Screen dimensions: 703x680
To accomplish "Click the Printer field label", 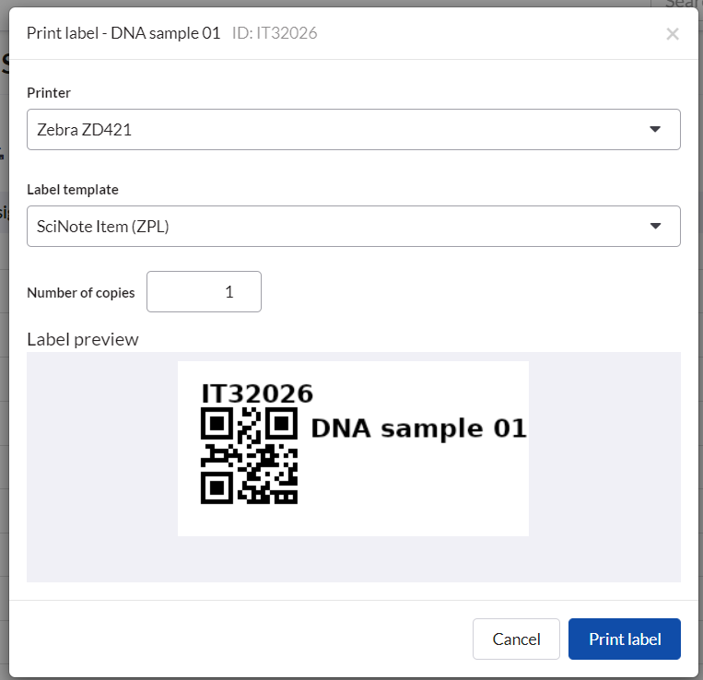I will coord(49,93).
